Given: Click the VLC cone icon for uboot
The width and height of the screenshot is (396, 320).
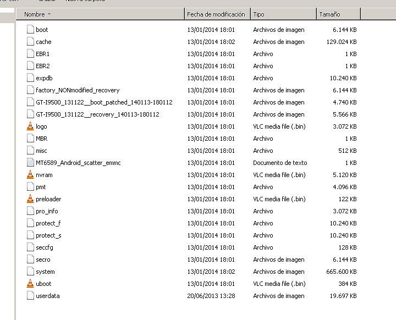Looking at the screenshot, I should [30, 283].
